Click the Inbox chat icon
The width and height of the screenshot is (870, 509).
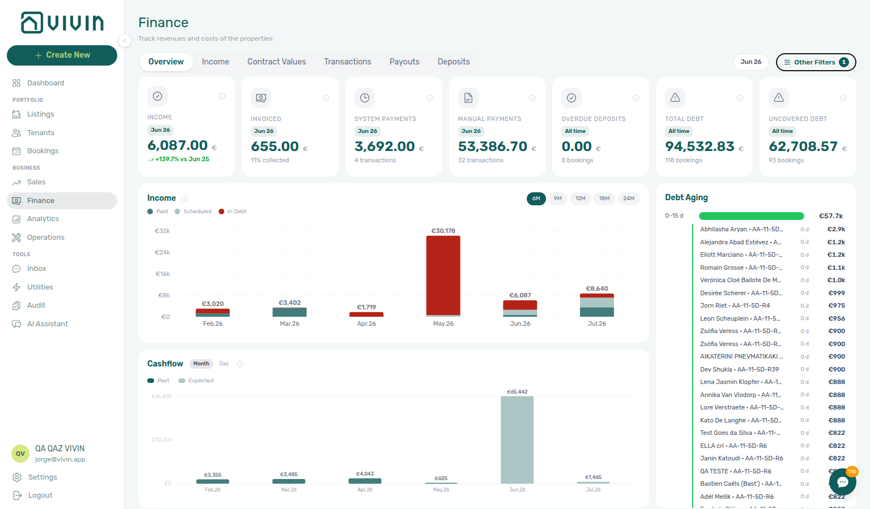(x=16, y=269)
